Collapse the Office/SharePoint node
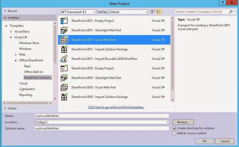Screen dimensions: 239x147 (16, 60)
